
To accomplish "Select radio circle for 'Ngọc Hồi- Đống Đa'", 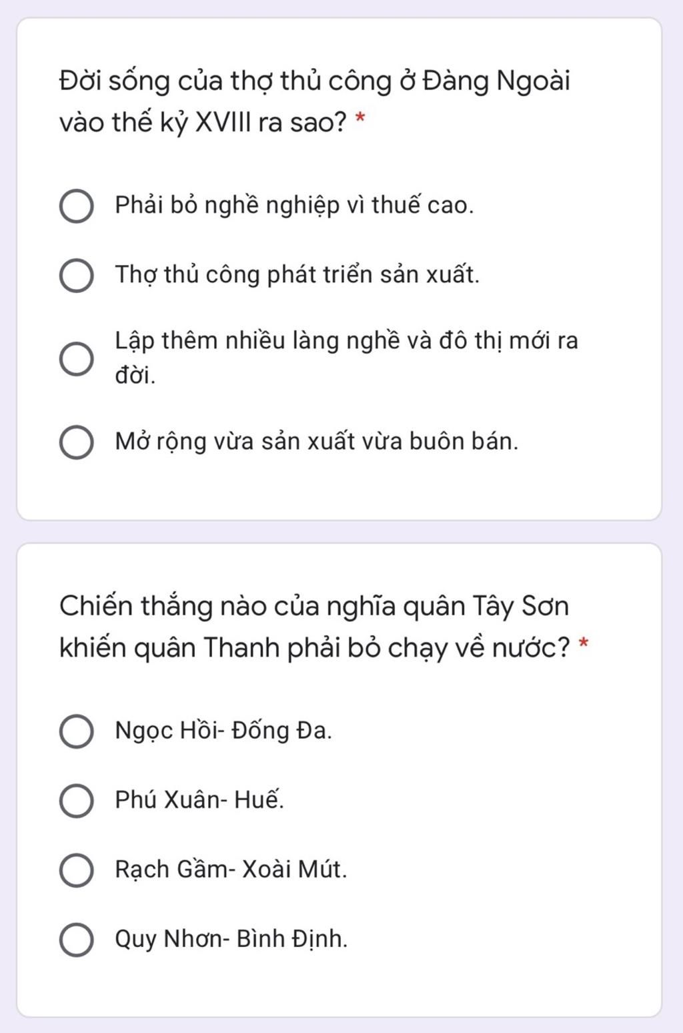I will coord(77,731).
